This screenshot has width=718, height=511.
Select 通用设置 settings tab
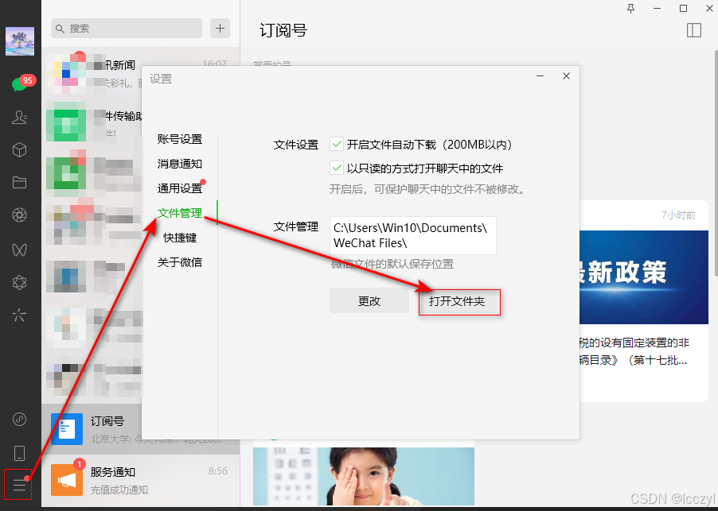180,188
